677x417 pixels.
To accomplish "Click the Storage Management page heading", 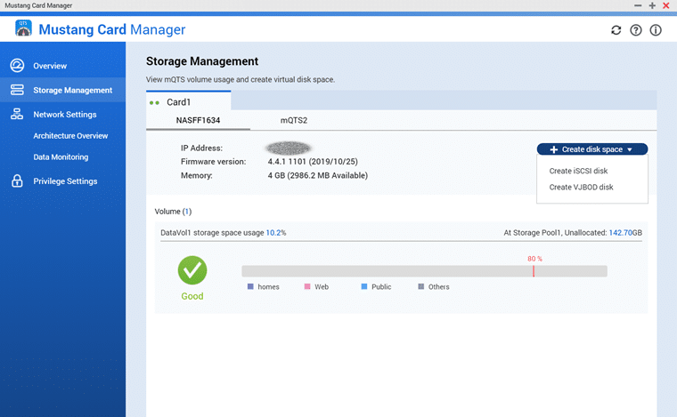I will click(x=202, y=61).
